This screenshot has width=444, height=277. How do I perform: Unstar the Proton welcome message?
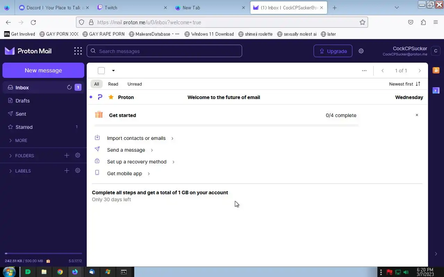[x=111, y=97]
